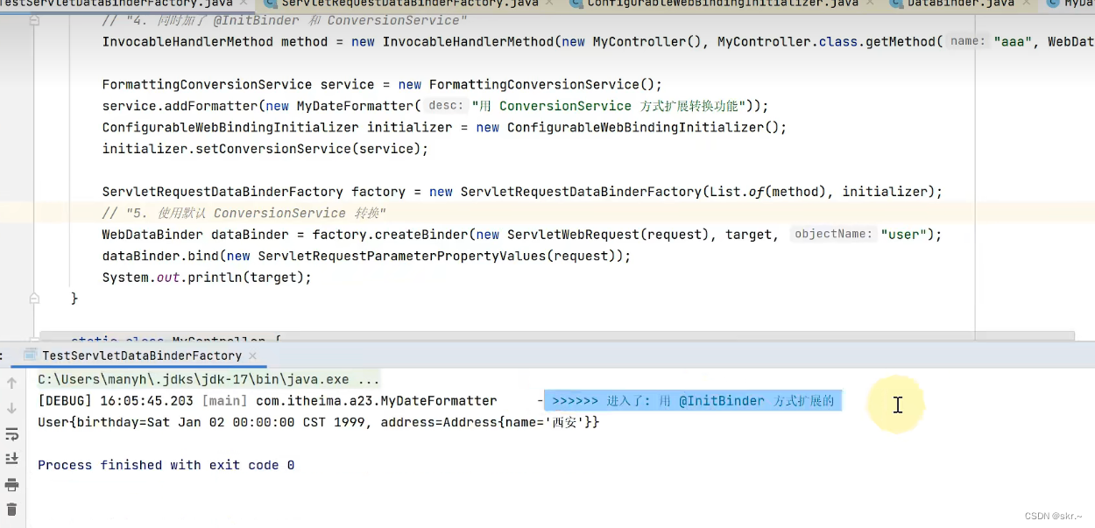Click the Print console output icon
This screenshot has width=1095, height=528.
tap(11, 484)
